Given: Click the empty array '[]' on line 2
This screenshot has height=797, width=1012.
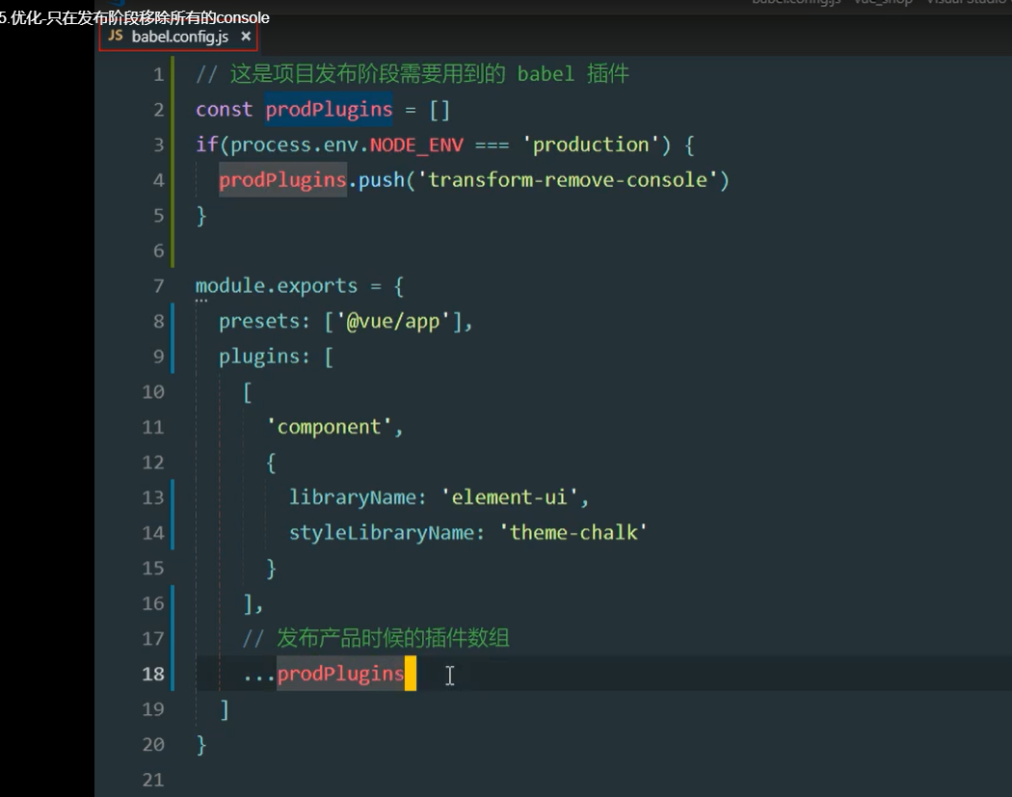Looking at the screenshot, I should pyautogui.click(x=439, y=110).
